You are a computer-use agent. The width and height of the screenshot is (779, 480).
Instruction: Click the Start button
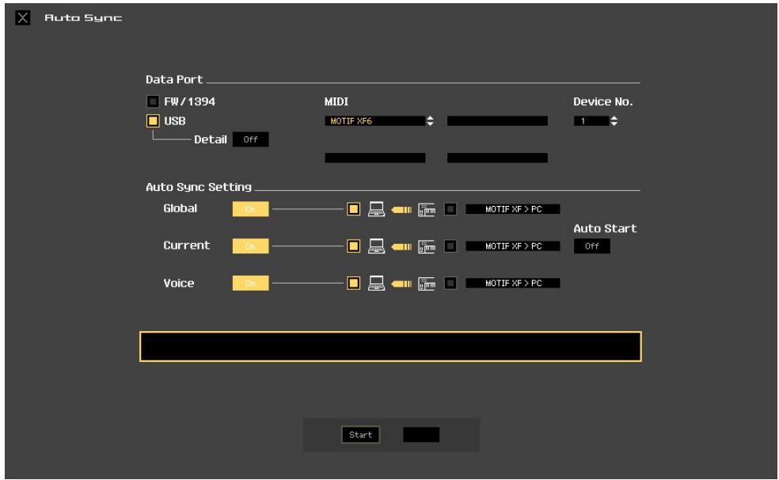coord(361,435)
